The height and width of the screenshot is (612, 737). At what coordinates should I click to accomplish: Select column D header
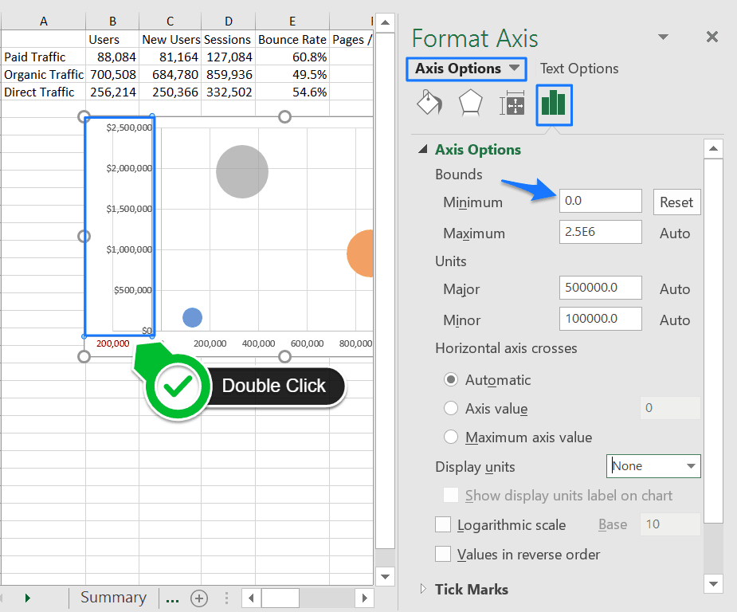229,22
